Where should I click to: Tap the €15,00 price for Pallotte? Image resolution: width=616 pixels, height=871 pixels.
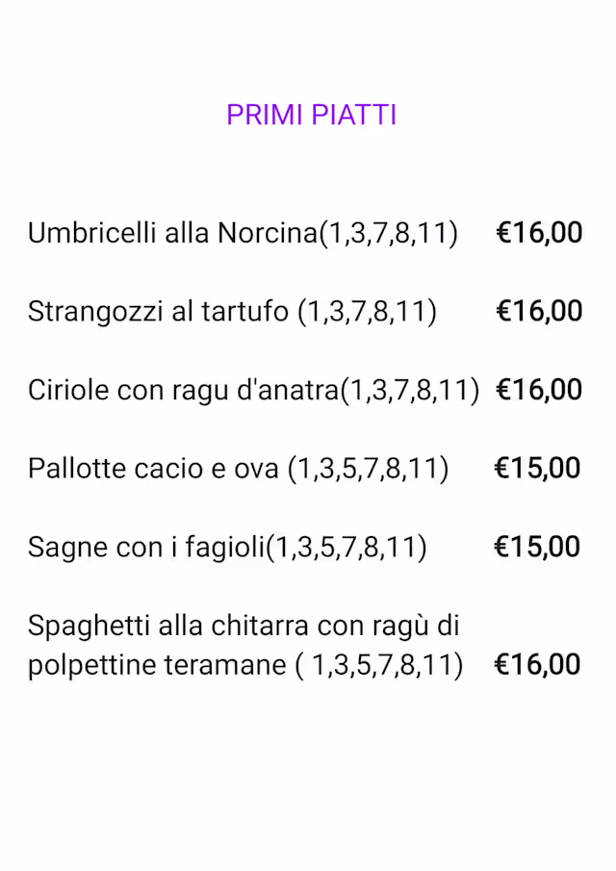click(538, 469)
